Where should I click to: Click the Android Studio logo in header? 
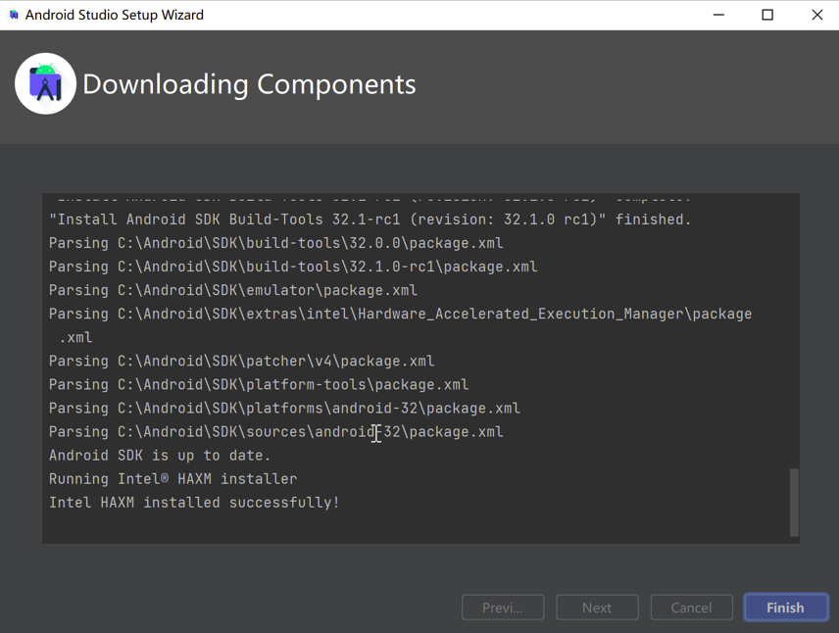click(46, 84)
